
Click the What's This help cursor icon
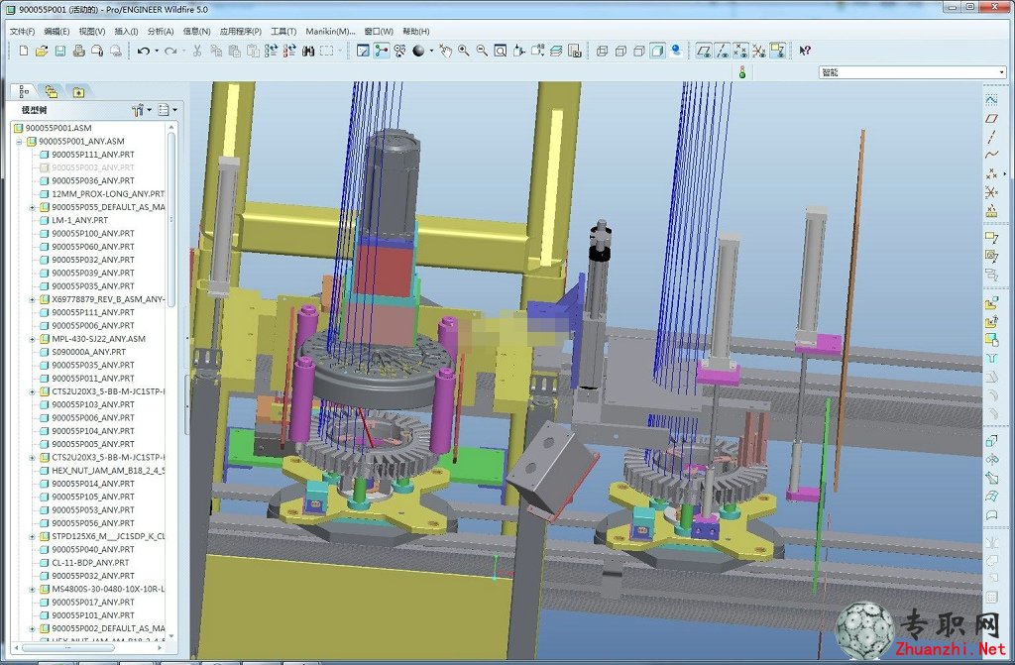pos(805,51)
